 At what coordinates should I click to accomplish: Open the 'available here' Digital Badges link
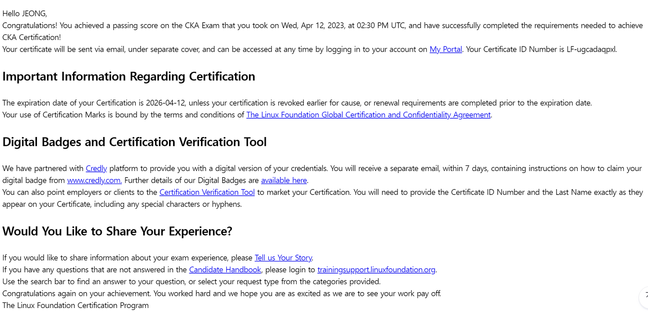click(x=284, y=180)
